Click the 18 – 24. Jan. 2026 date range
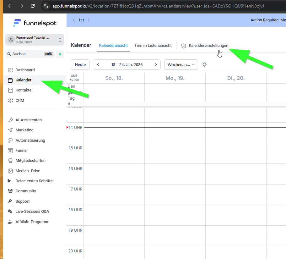The height and width of the screenshot is (259, 286). 127,65
